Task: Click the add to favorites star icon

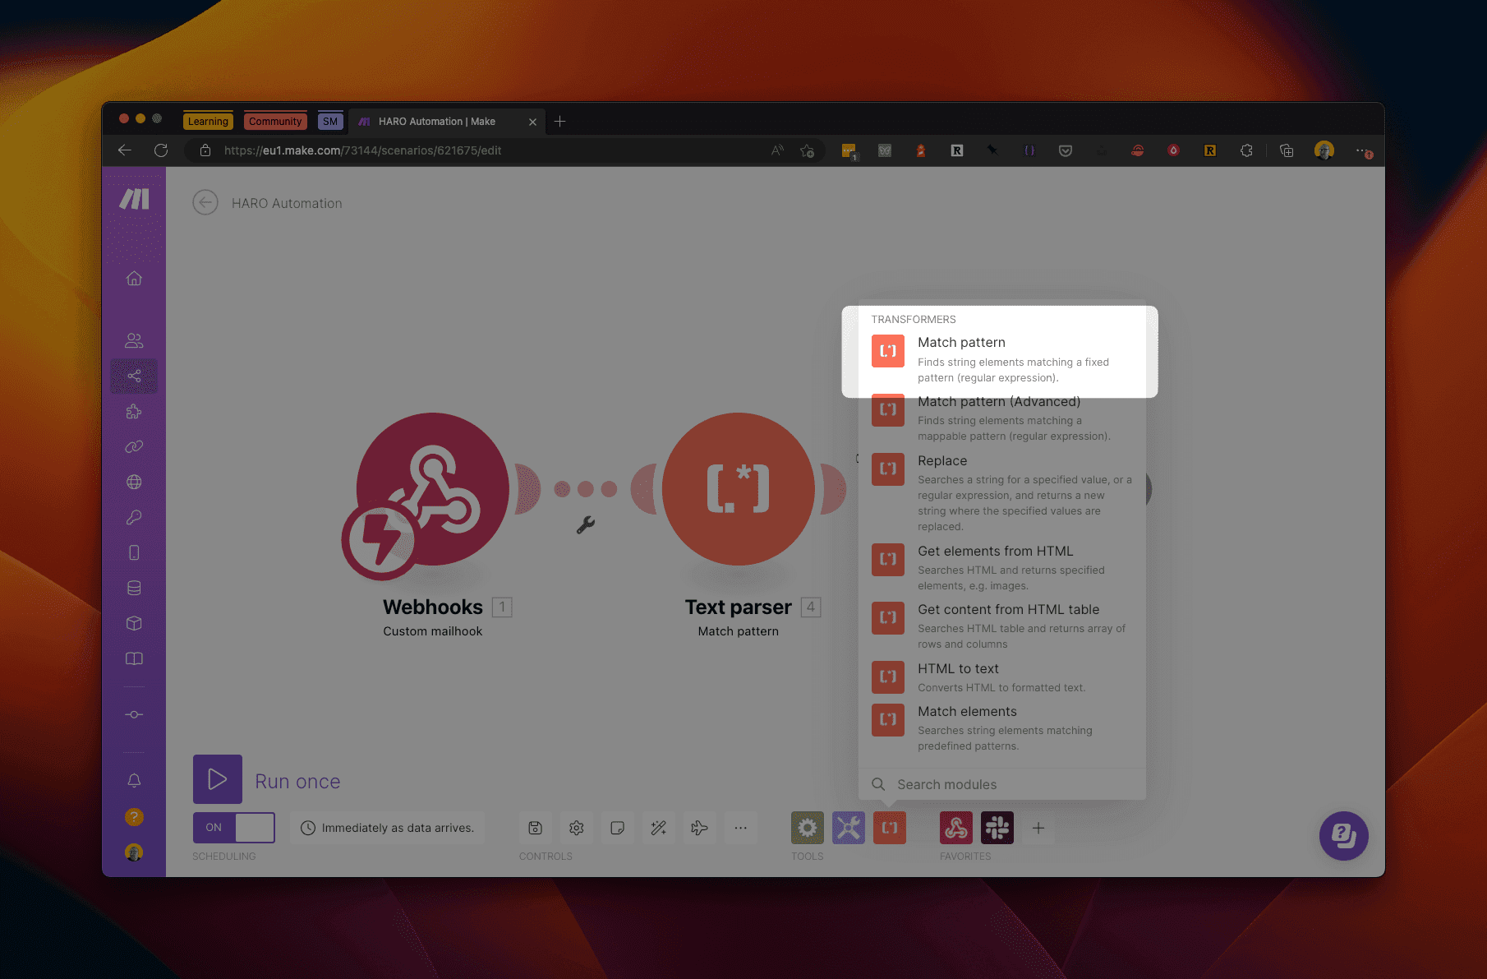Action: point(808,150)
